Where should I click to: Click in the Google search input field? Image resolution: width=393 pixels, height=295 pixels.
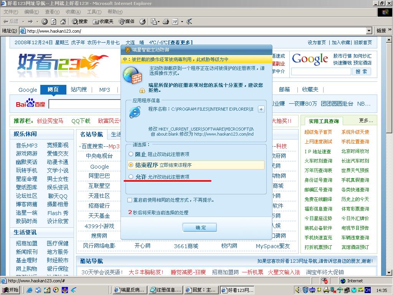(321, 71)
